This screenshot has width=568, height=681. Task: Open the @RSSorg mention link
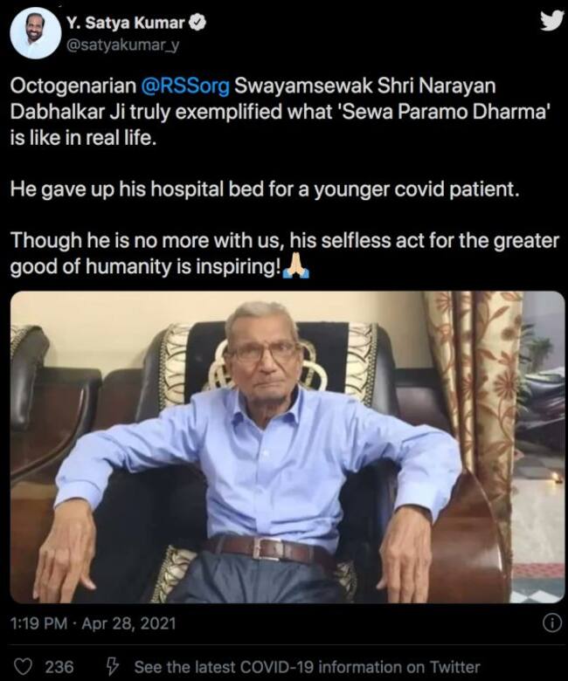(185, 86)
